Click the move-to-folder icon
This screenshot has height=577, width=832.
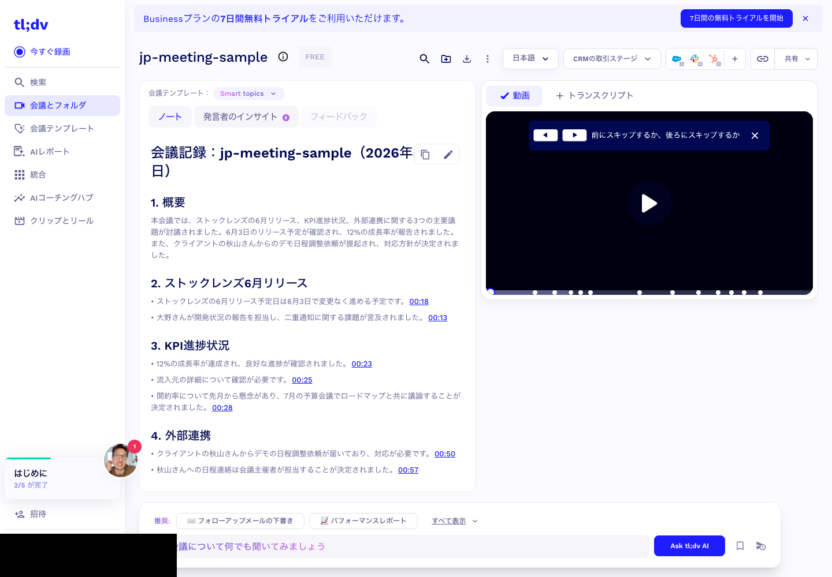(x=446, y=59)
